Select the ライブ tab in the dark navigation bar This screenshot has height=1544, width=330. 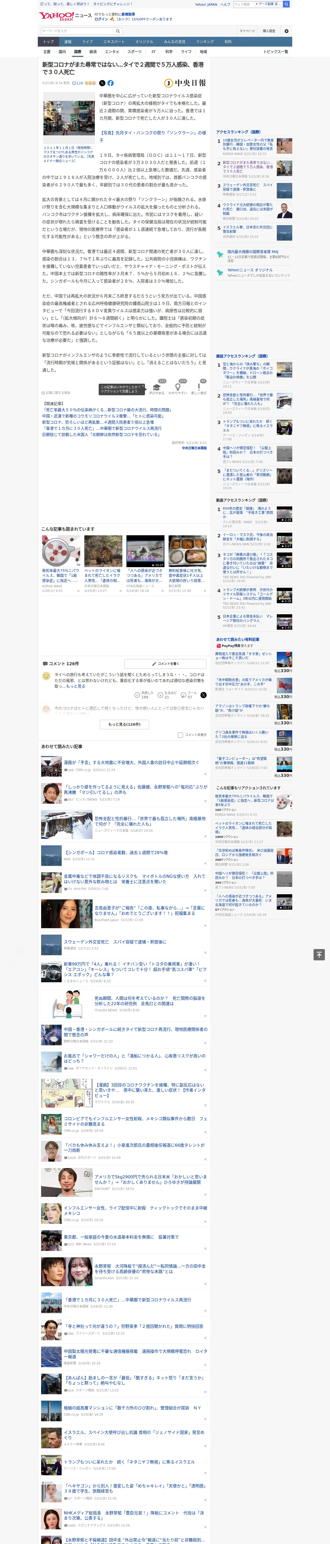point(87,42)
